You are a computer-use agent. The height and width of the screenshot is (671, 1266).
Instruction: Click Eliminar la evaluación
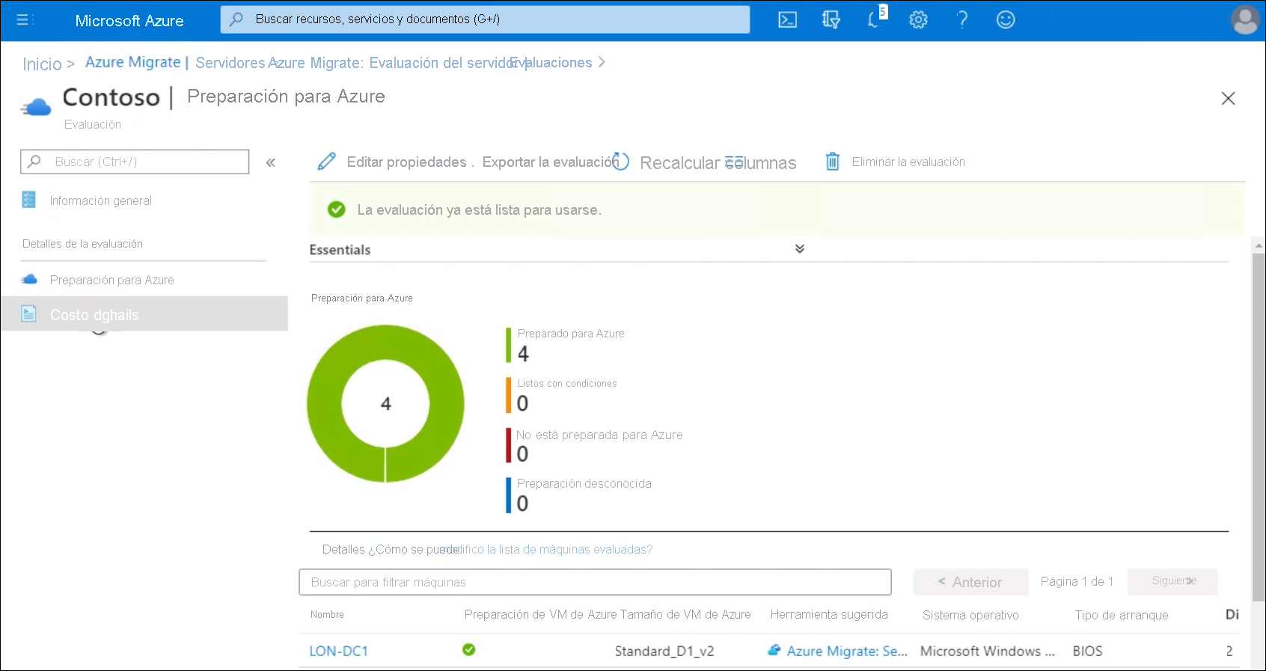908,162
